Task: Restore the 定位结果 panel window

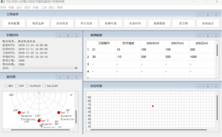Action: click(208, 86)
